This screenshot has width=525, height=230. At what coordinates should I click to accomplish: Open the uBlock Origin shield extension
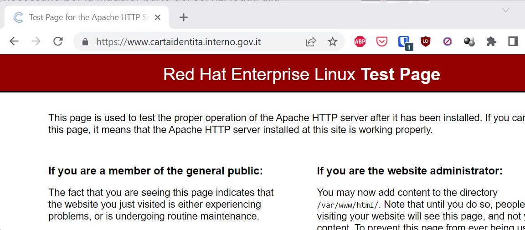coord(426,41)
